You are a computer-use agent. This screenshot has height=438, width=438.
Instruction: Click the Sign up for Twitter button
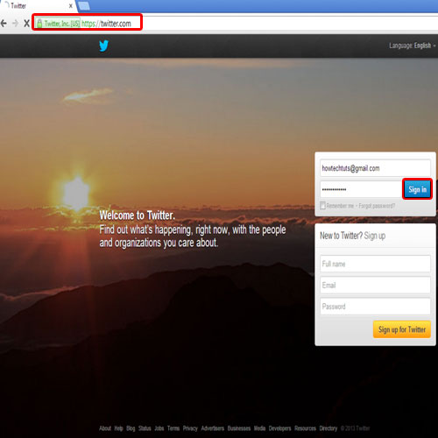tap(402, 329)
